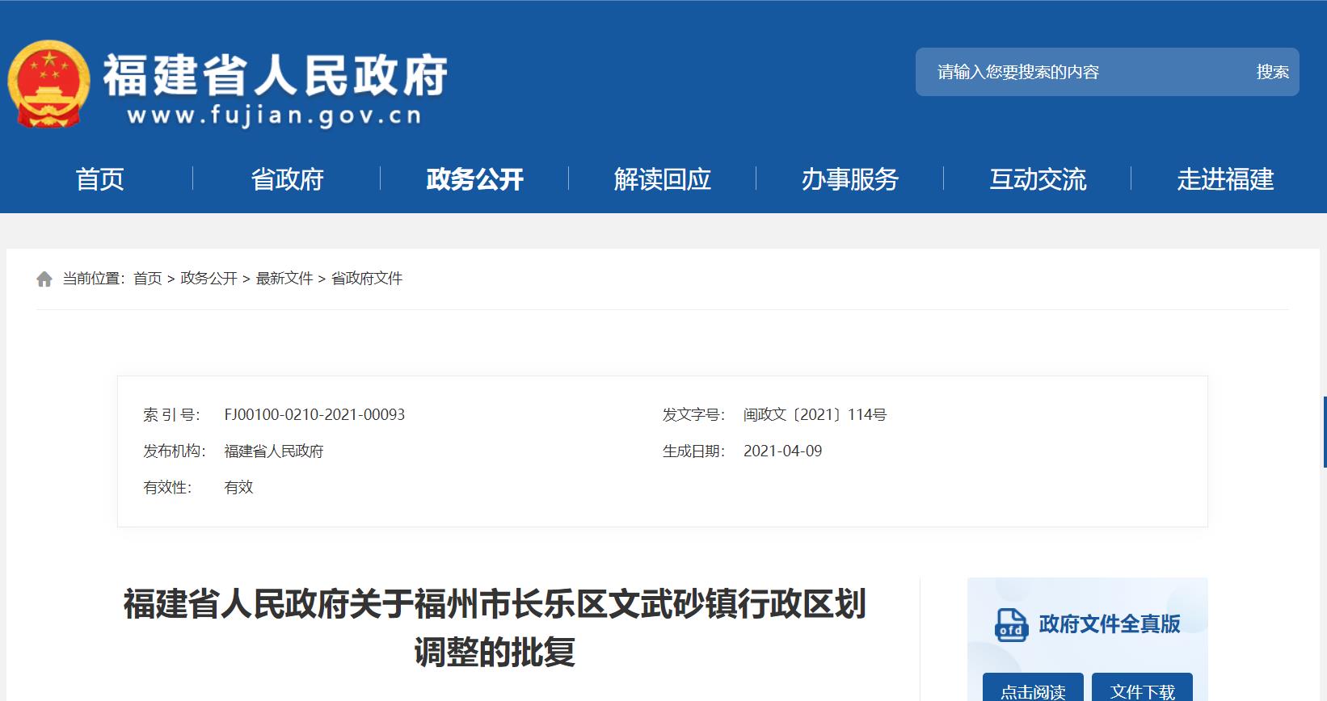This screenshot has width=1327, height=701.
Task: Click the 文件下载 button
Action: click(x=1142, y=688)
